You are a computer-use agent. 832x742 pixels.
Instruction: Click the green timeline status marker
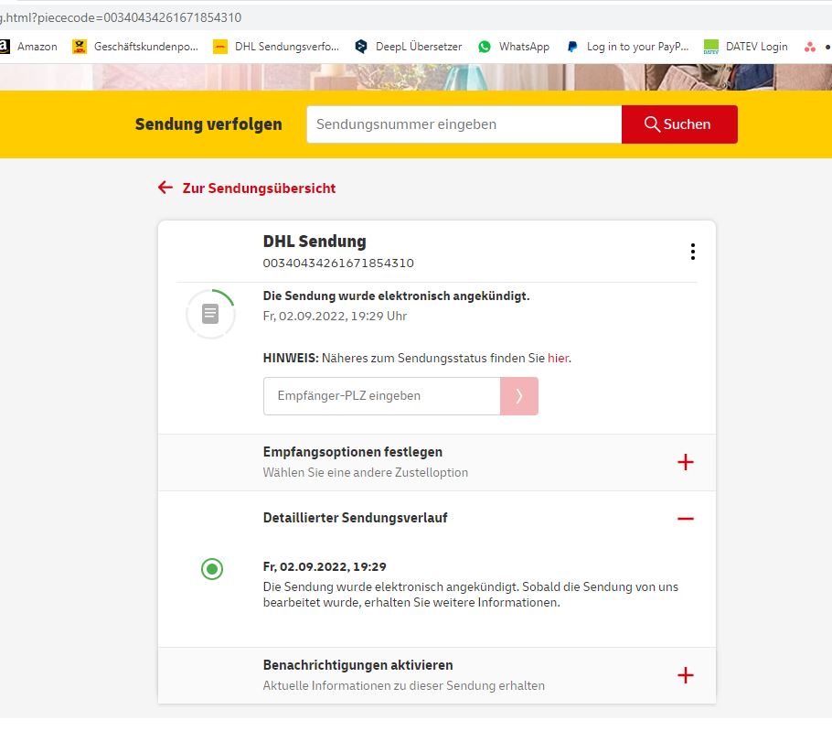(x=212, y=569)
